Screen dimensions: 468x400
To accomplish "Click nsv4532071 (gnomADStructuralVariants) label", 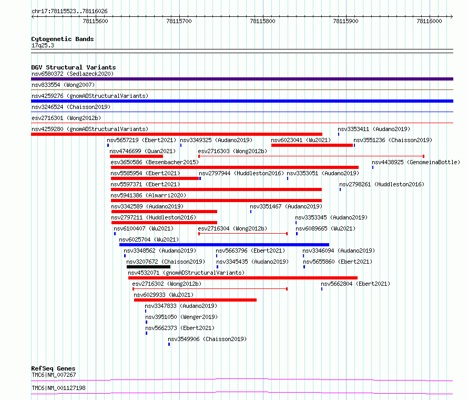I will 186,273.
